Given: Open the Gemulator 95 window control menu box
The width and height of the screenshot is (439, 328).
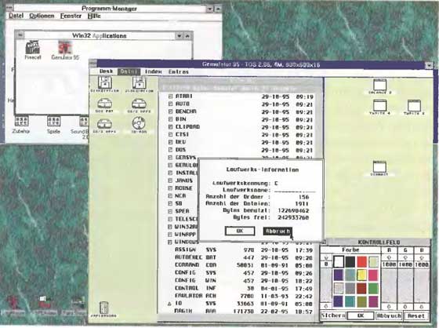Looking at the screenshot, I should tap(93, 64).
